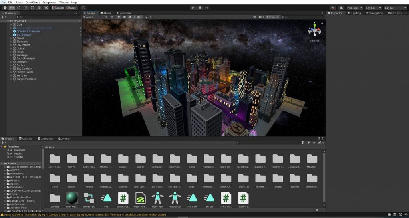Image resolution: width=409 pixels, height=218 pixels.
Task: Open the Layers dropdown
Action: pos(373,8)
